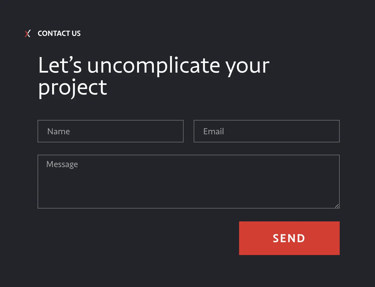Click the red SEND call-to-action
375x287 pixels.
[x=289, y=238]
